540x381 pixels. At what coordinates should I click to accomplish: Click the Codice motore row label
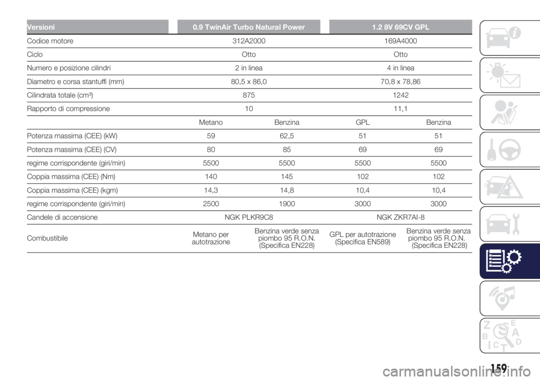coord(50,41)
